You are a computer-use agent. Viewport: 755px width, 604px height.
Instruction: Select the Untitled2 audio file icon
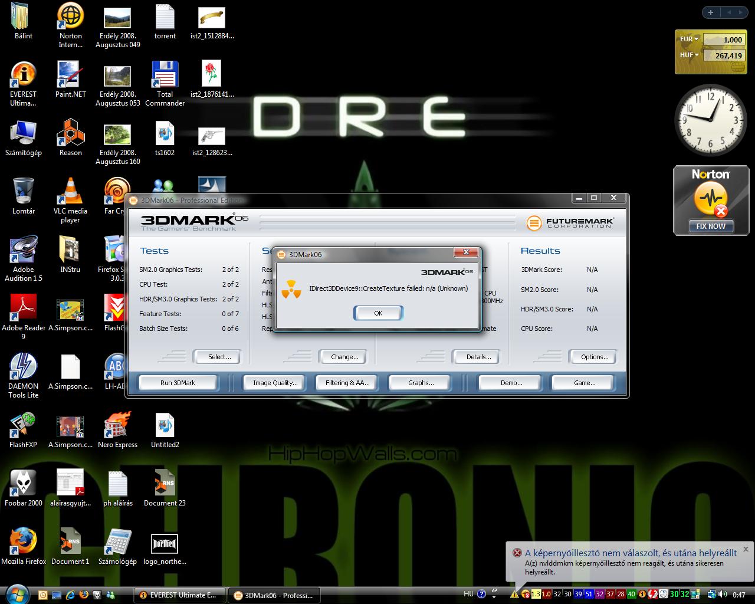[165, 431]
